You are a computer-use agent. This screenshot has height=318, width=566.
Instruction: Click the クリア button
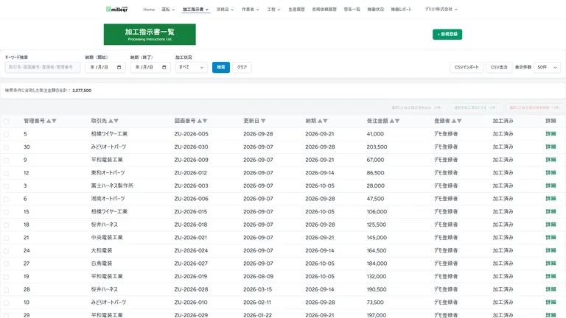242,68
